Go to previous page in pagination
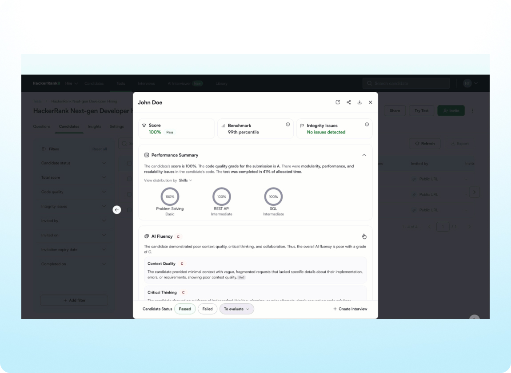This screenshot has width=511, height=373. (429, 227)
